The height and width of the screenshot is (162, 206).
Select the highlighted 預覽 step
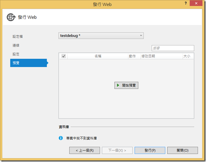(28, 63)
